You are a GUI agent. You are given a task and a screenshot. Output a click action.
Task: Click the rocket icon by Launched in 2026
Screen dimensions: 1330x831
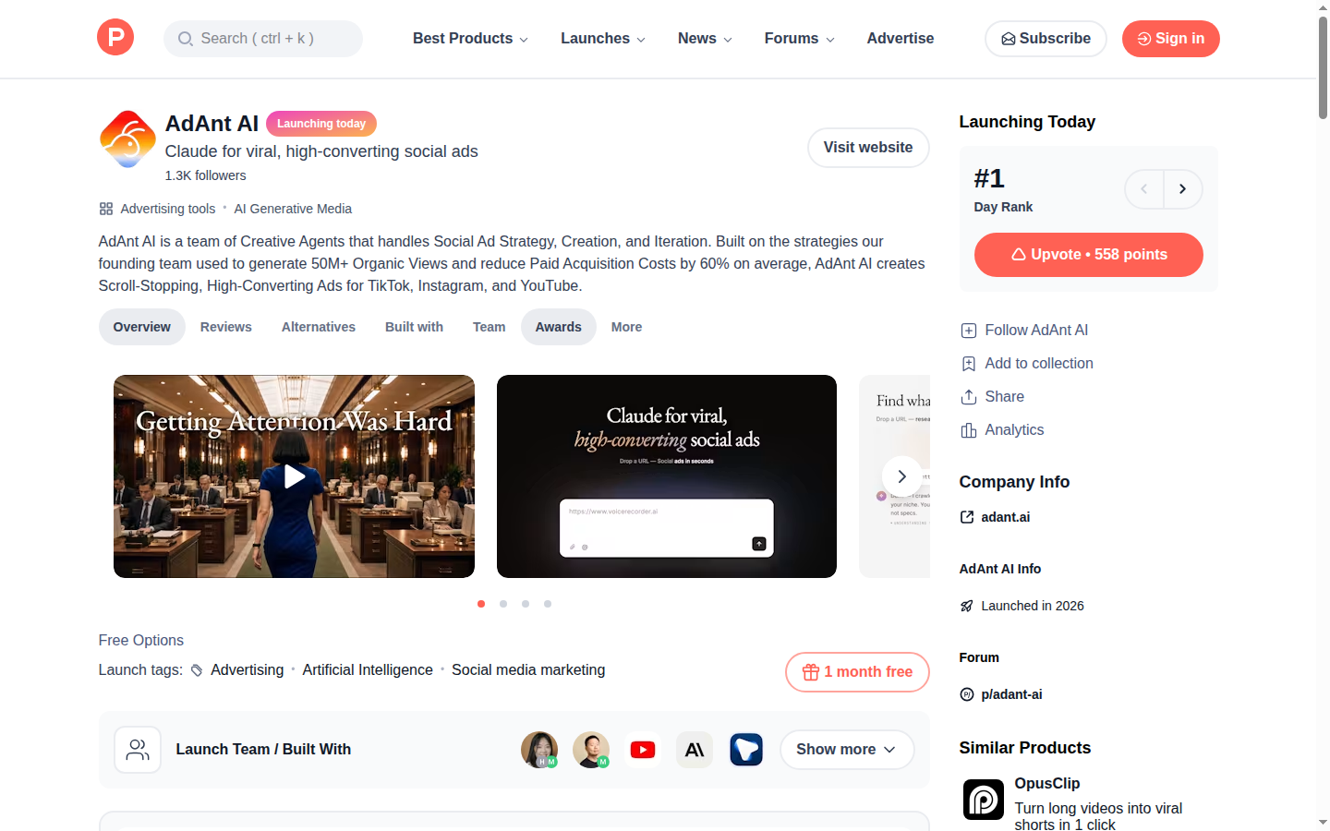[967, 606]
